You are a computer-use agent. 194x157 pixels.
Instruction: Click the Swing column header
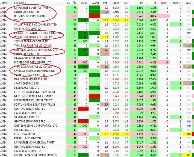tap(95, 2)
